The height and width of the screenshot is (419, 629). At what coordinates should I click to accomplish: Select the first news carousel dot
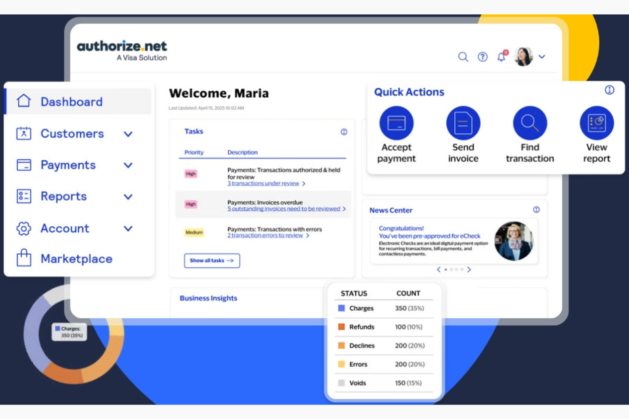[x=445, y=270]
